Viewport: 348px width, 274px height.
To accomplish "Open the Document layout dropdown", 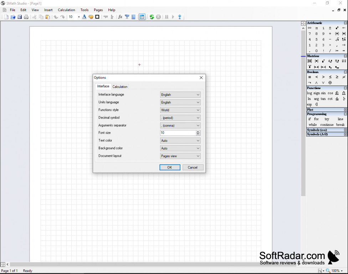I will tap(180, 156).
